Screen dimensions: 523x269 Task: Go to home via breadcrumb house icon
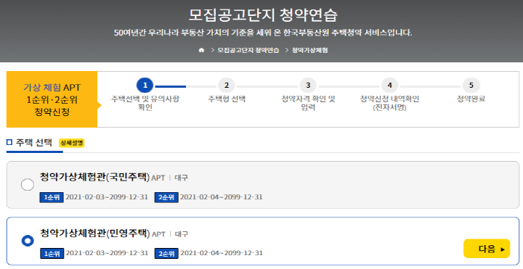[x=201, y=50]
